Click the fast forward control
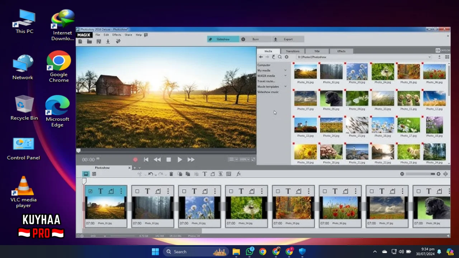The height and width of the screenshot is (258, 459). tap(191, 159)
